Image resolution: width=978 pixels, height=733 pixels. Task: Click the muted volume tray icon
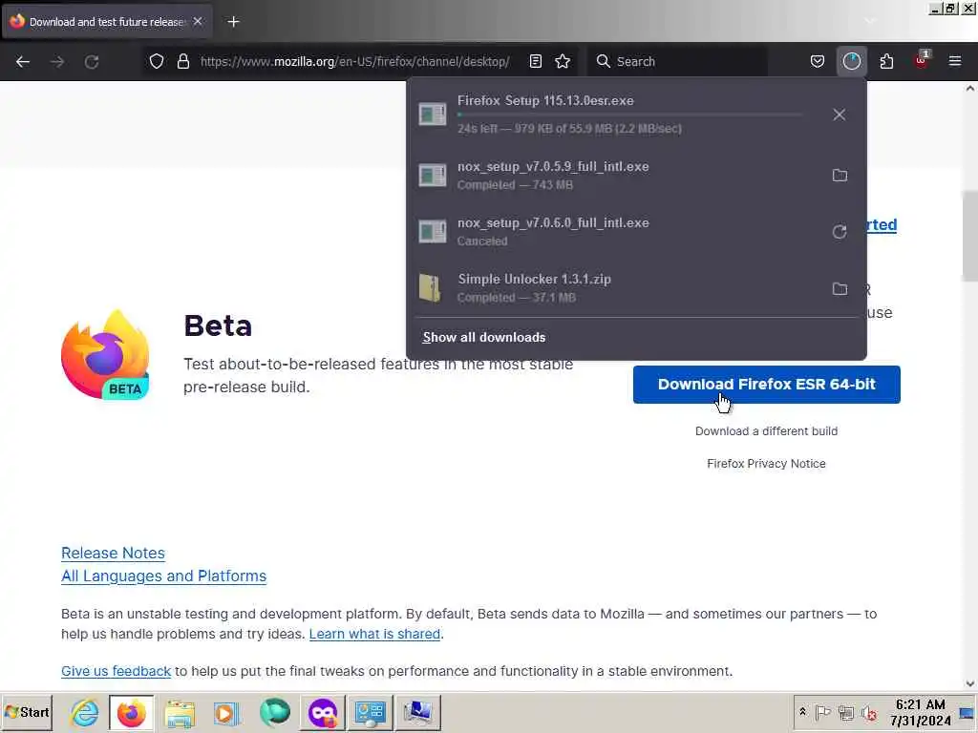point(869,712)
